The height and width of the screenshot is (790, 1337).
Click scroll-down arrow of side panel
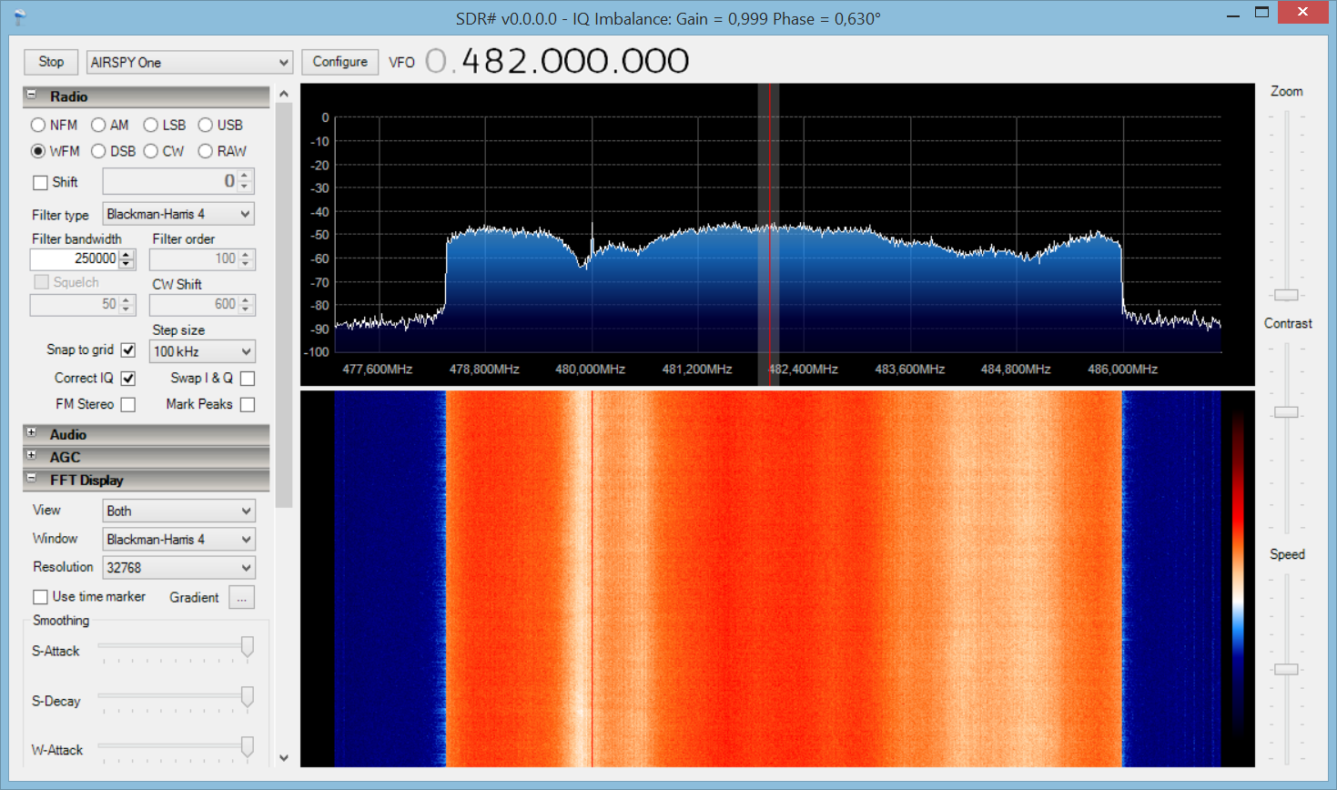pyautogui.click(x=284, y=757)
